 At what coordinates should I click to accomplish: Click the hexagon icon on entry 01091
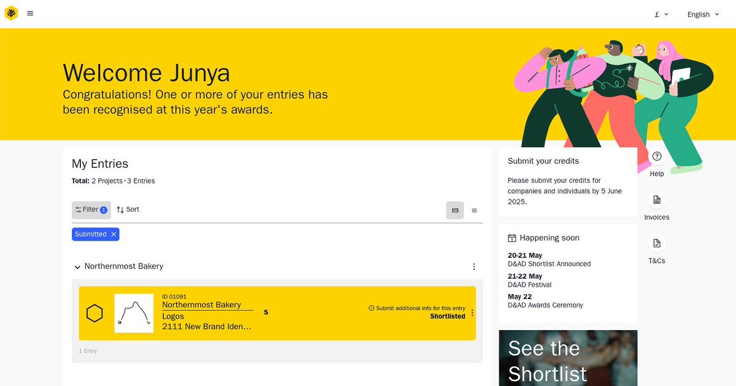(95, 314)
